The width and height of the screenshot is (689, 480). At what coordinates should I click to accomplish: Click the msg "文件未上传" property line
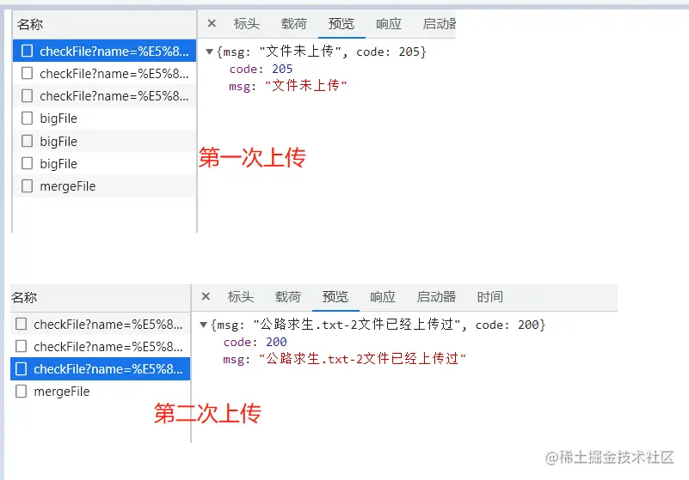point(288,86)
